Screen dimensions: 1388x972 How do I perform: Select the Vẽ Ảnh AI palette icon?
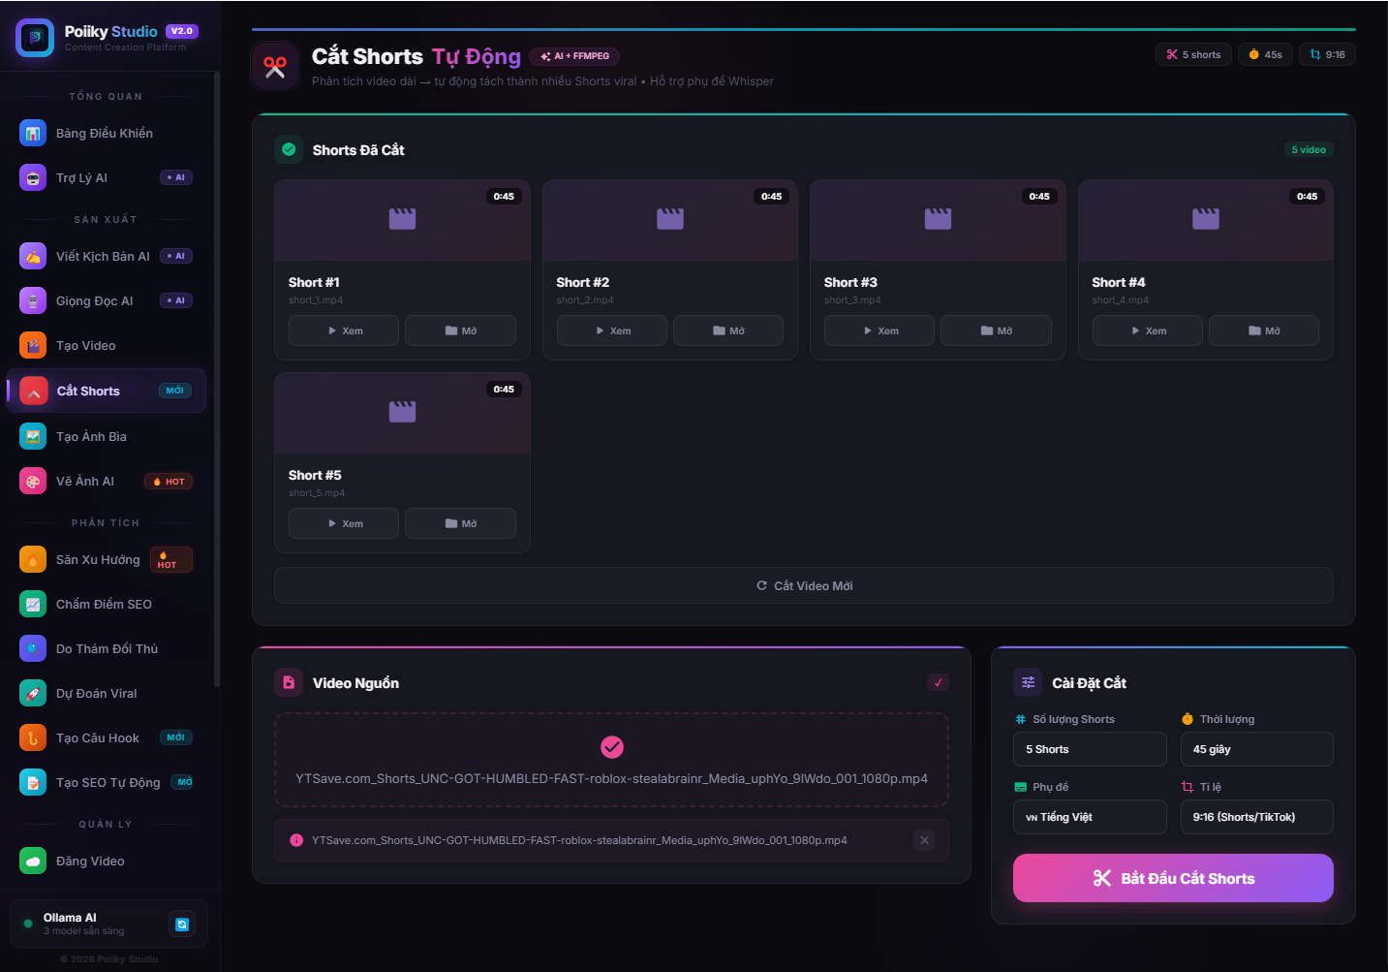[32, 481]
